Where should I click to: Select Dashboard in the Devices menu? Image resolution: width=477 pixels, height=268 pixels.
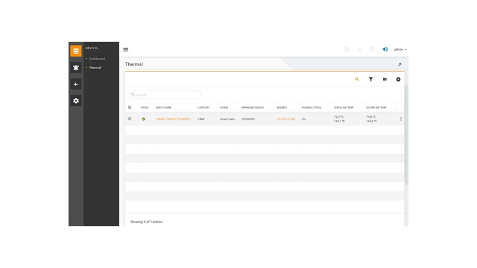(x=97, y=59)
